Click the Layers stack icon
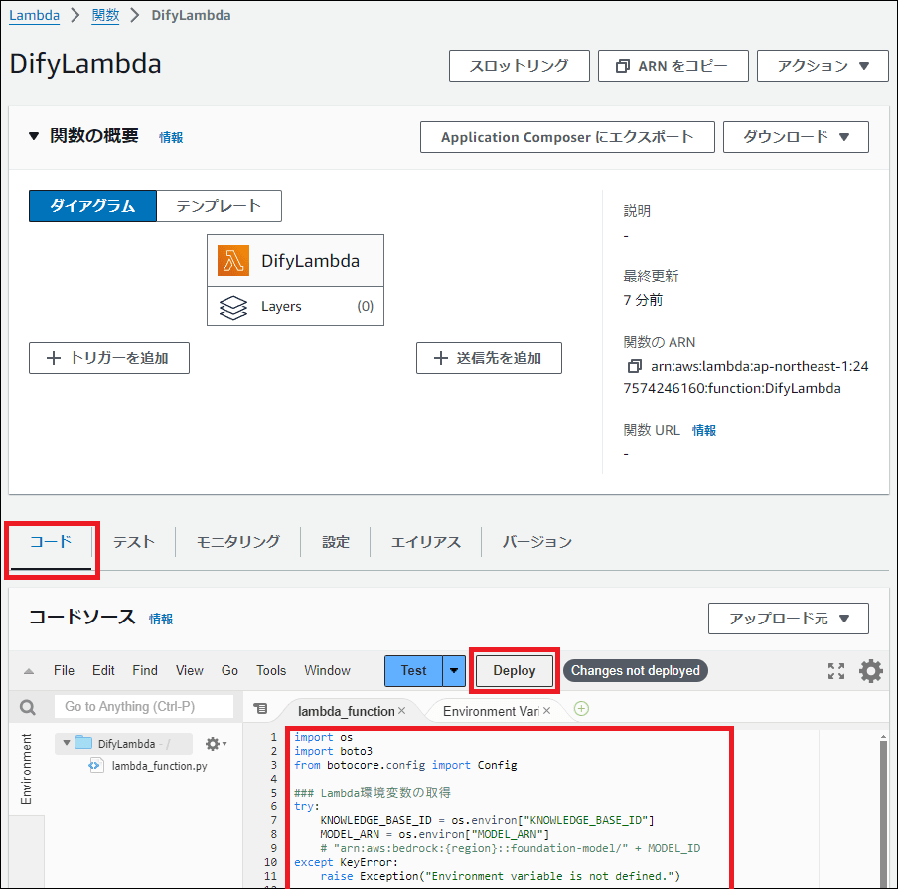Screen dimensions: 898x889 (232, 307)
